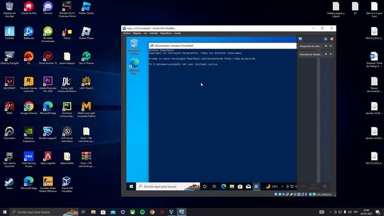Viewport: 384px width, 216px height.
Task: Toggle the VirtualBox notification center icon
Action: click(x=301, y=38)
